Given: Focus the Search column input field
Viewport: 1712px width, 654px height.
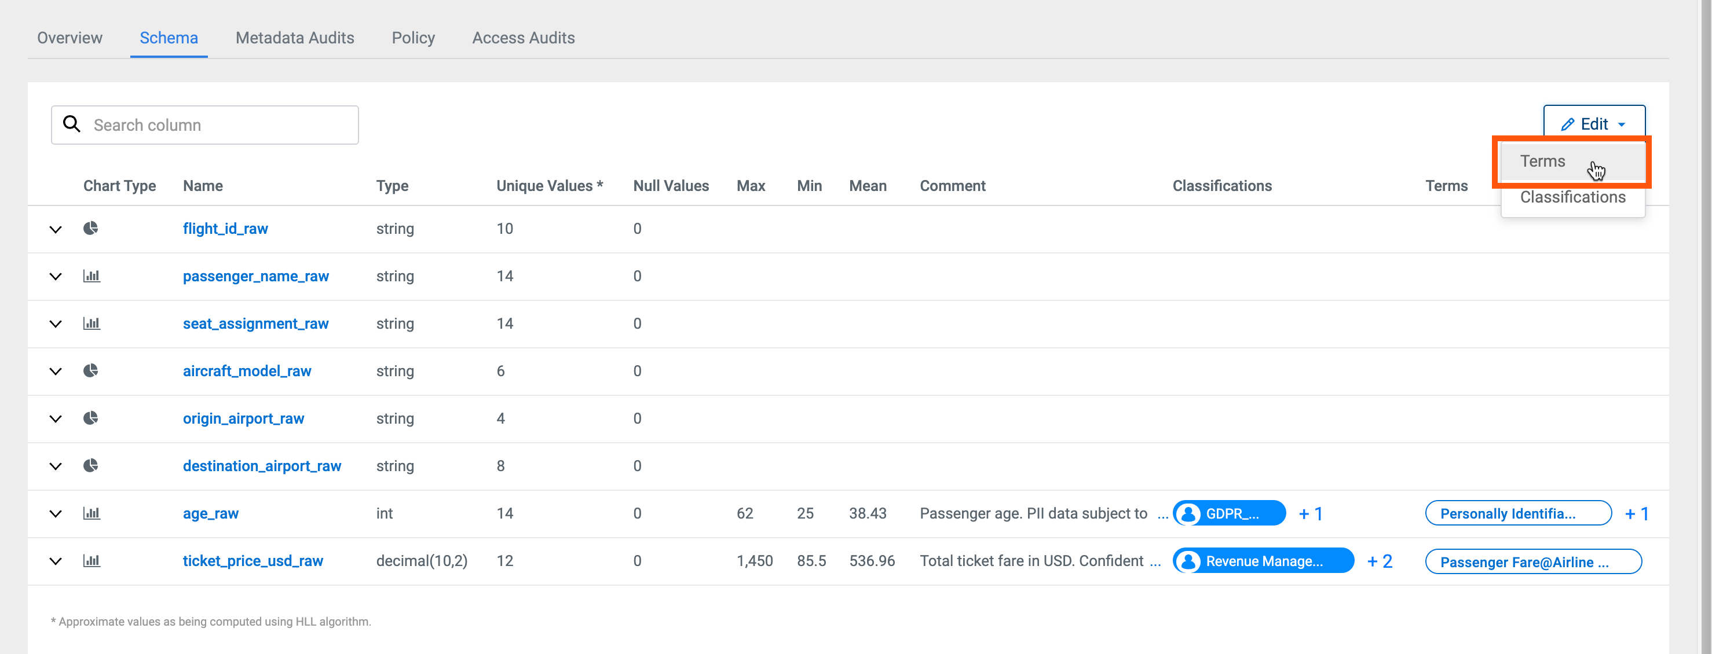Looking at the screenshot, I should [x=220, y=125].
